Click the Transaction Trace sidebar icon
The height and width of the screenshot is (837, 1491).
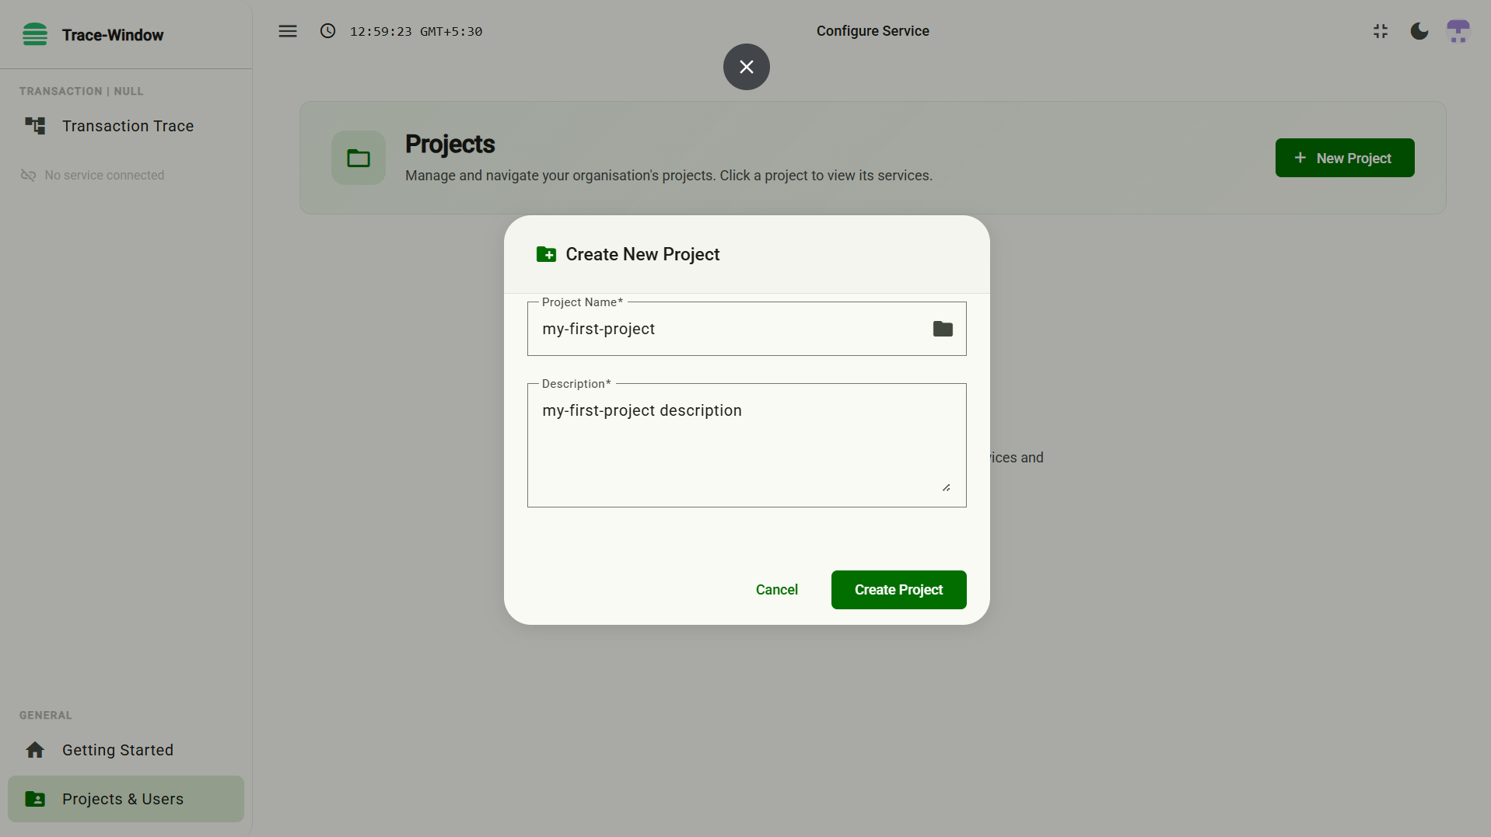(x=35, y=126)
